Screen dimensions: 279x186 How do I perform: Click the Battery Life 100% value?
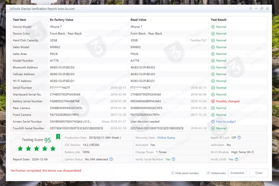click(x=86, y=152)
